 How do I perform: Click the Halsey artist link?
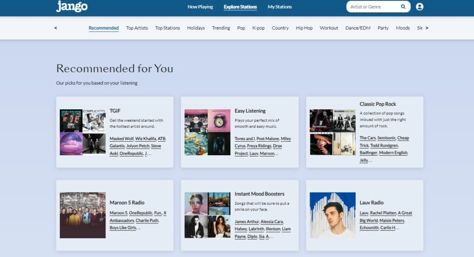(241, 229)
